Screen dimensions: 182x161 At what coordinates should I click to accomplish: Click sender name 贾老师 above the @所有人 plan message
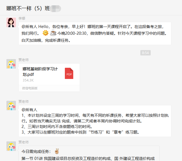[x=23, y=102]
